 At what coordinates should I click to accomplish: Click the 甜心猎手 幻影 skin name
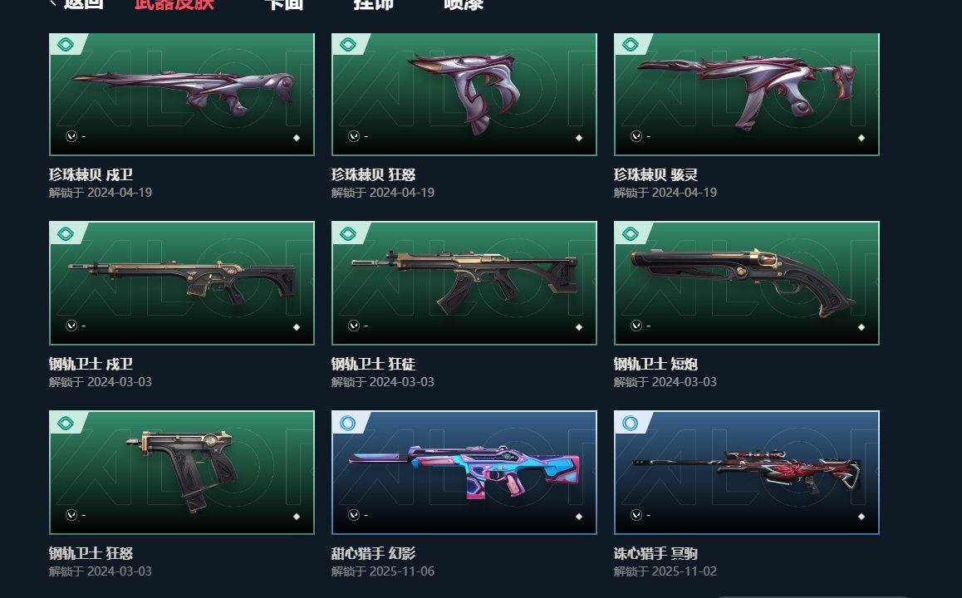tap(373, 553)
